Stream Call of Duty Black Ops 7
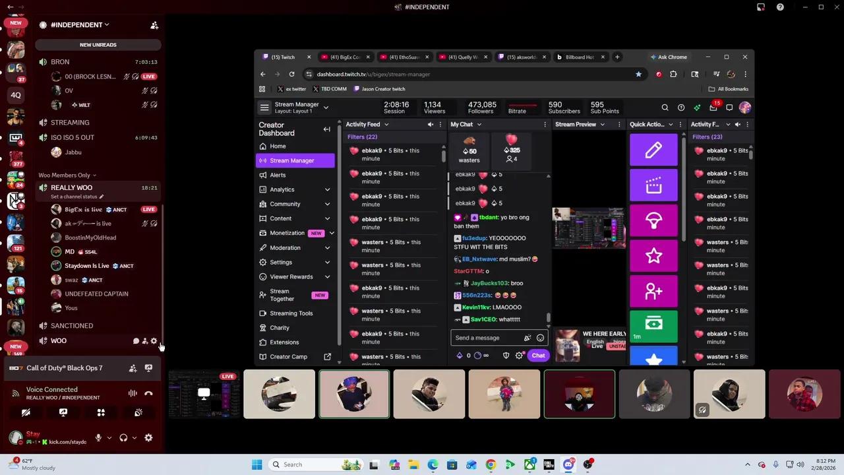Image resolution: width=844 pixels, height=475 pixels. pyautogui.click(x=148, y=368)
